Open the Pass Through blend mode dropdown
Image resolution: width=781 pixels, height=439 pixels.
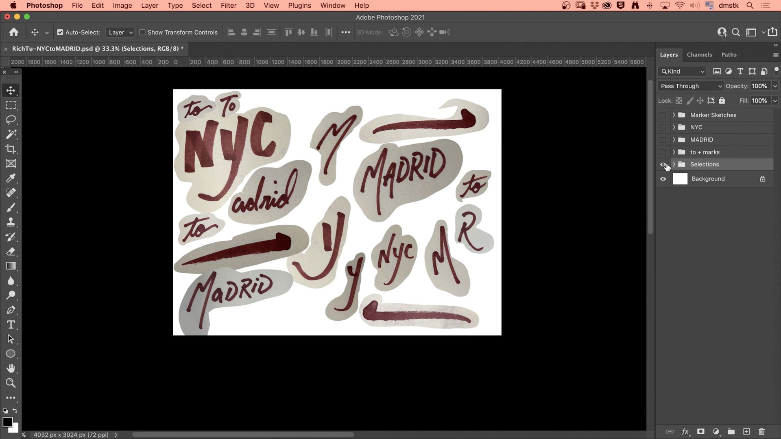[690, 86]
